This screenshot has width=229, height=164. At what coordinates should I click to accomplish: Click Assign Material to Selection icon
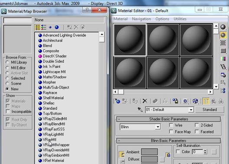[x=135, y=101]
